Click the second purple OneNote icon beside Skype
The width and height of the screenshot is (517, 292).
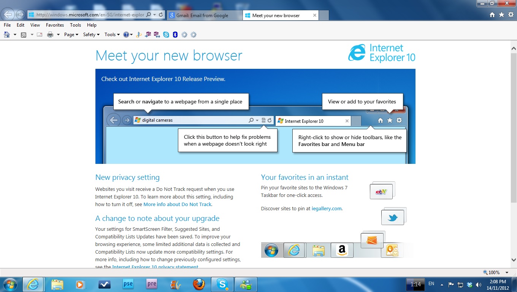click(x=157, y=35)
